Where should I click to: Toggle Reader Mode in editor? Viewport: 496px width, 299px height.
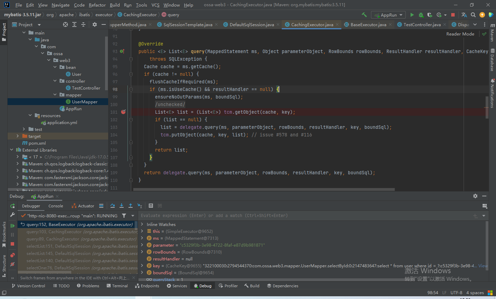pyautogui.click(x=460, y=34)
